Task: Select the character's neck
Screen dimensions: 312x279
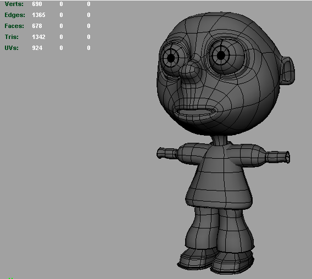Action: (x=219, y=140)
